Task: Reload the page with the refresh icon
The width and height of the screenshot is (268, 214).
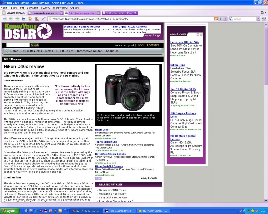Action: [x=30, y=19]
